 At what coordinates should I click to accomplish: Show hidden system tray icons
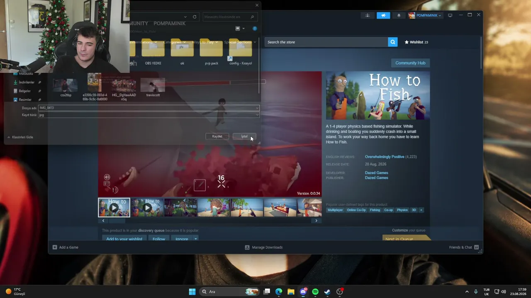(x=467, y=292)
